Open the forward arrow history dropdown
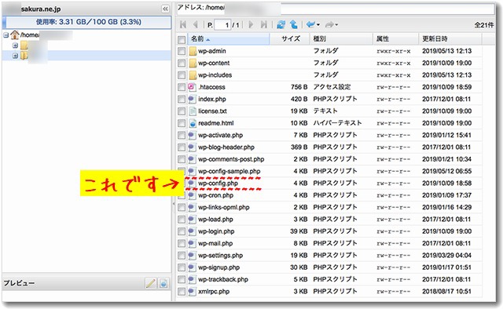Image resolution: width=503 pixels, height=309 pixels. click(x=336, y=25)
